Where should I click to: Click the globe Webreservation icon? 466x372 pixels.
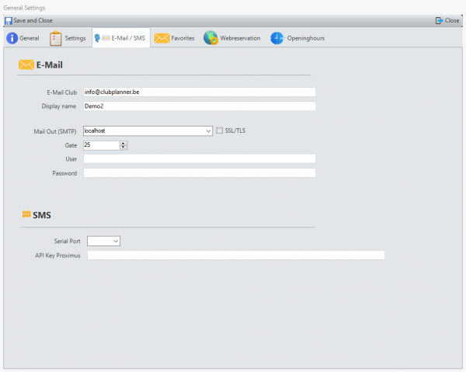coord(210,38)
